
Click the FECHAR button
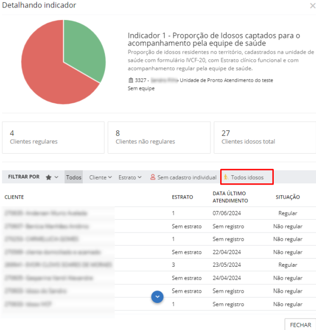coord(300,325)
